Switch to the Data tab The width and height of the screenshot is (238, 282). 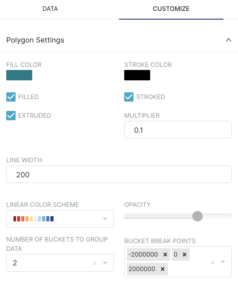pos(50,9)
